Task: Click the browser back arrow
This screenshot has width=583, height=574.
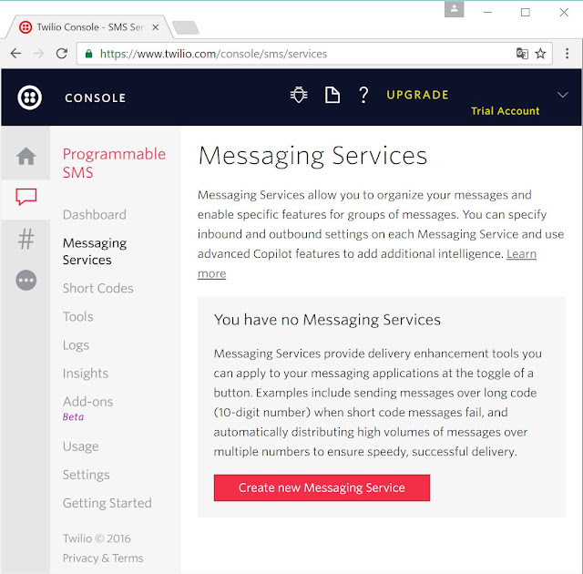Action: [15, 54]
